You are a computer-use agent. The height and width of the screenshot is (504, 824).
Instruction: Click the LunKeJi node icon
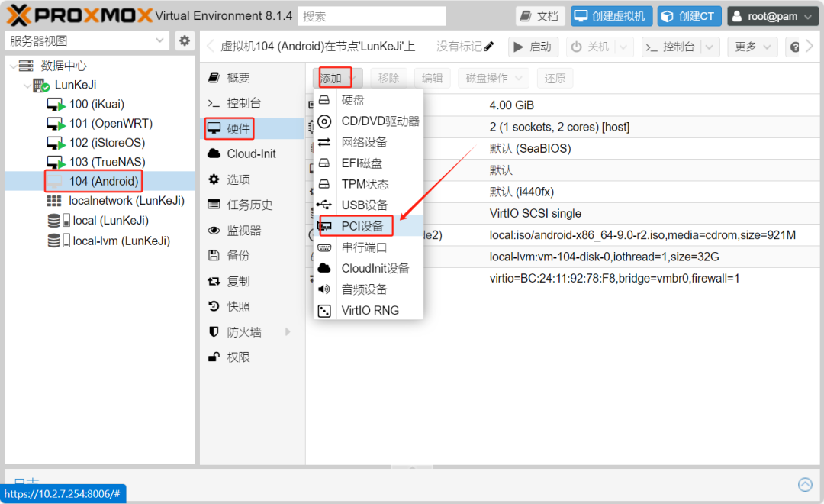(x=41, y=86)
